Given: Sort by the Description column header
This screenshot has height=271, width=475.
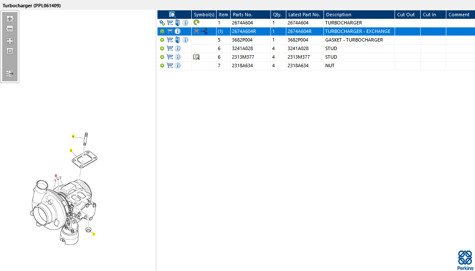Looking at the screenshot, I should (x=359, y=15).
